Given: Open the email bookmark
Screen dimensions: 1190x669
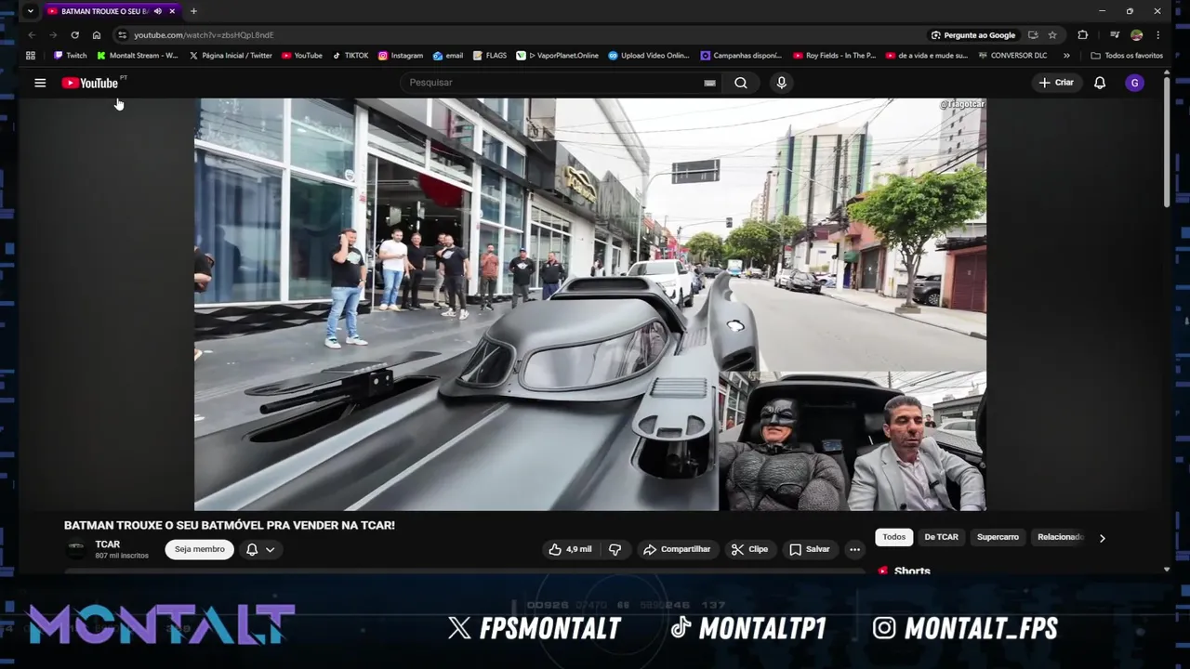Looking at the screenshot, I should (448, 56).
